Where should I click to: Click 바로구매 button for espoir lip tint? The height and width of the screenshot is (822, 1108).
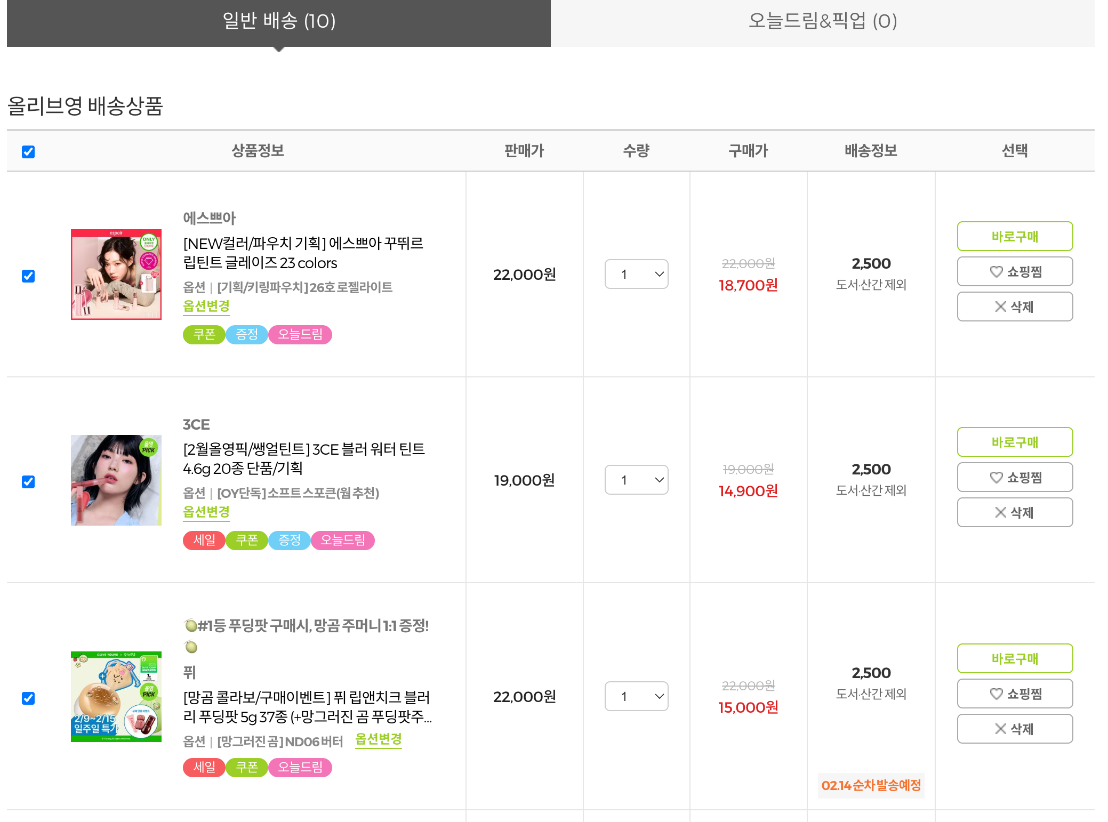(x=1015, y=237)
